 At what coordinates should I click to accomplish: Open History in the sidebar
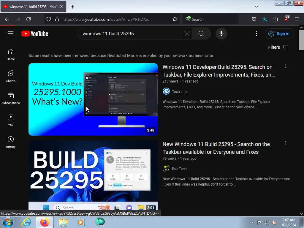coord(11,142)
